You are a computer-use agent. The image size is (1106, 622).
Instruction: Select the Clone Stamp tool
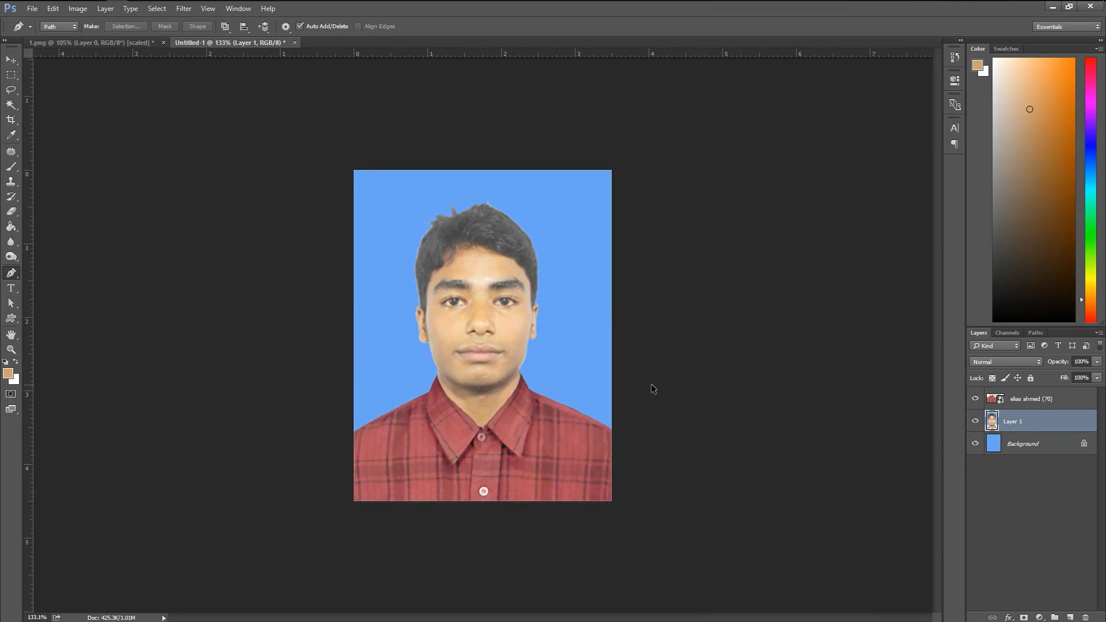point(11,181)
